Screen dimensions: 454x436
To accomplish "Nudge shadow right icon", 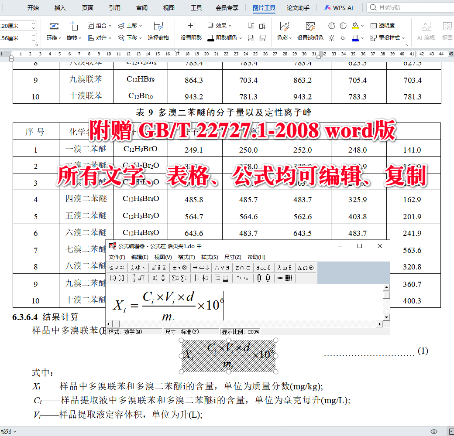I will coord(262,38).
